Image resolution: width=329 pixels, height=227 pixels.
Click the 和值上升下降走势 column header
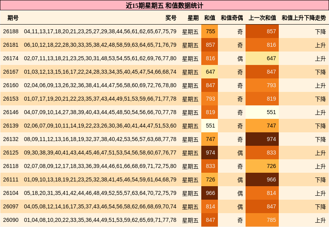304,18
